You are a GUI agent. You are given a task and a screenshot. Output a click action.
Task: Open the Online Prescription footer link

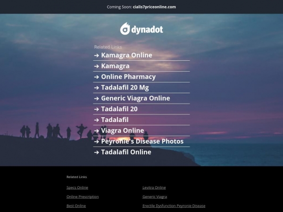(x=83, y=196)
